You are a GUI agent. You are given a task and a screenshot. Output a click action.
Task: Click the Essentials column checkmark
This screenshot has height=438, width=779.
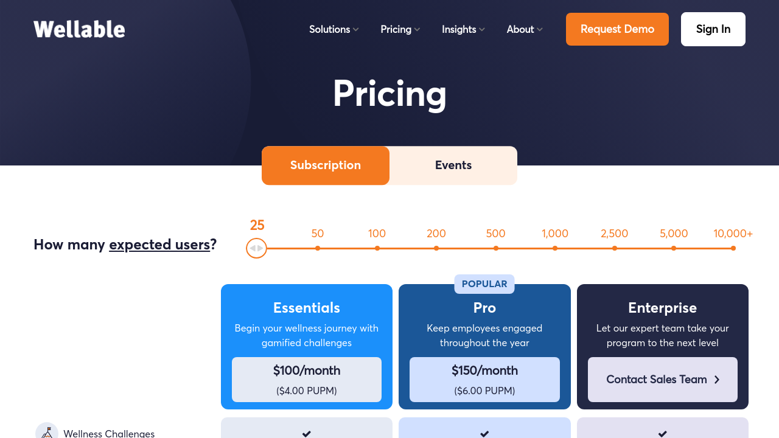click(x=307, y=433)
